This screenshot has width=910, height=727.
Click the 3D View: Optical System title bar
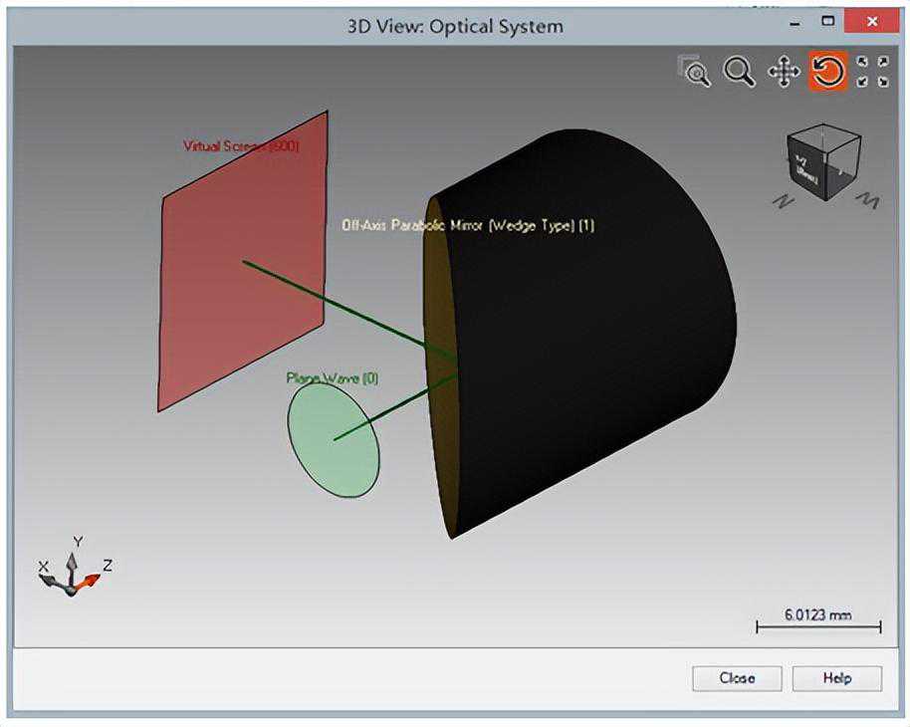454,25
